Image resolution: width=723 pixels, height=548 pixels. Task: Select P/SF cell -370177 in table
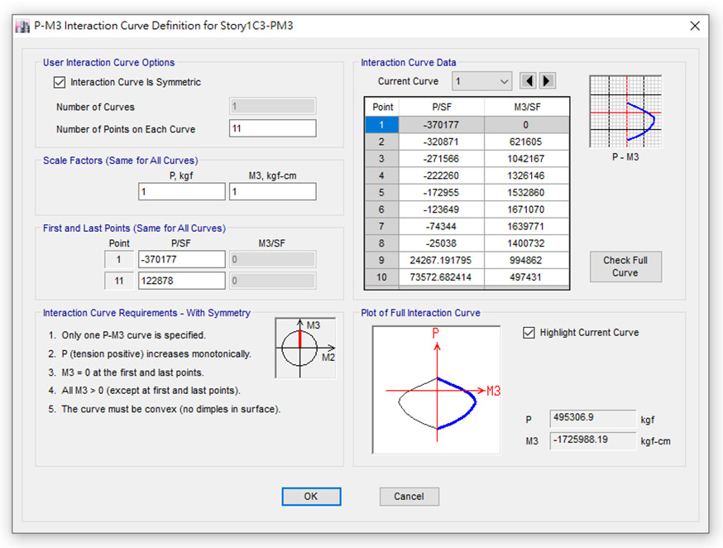click(x=441, y=124)
